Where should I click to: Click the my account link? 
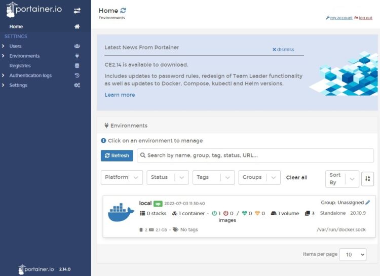[341, 18]
